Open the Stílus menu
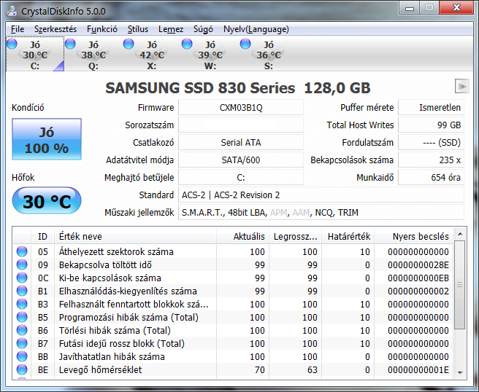Viewport: 479px width, 392px height. point(138,29)
